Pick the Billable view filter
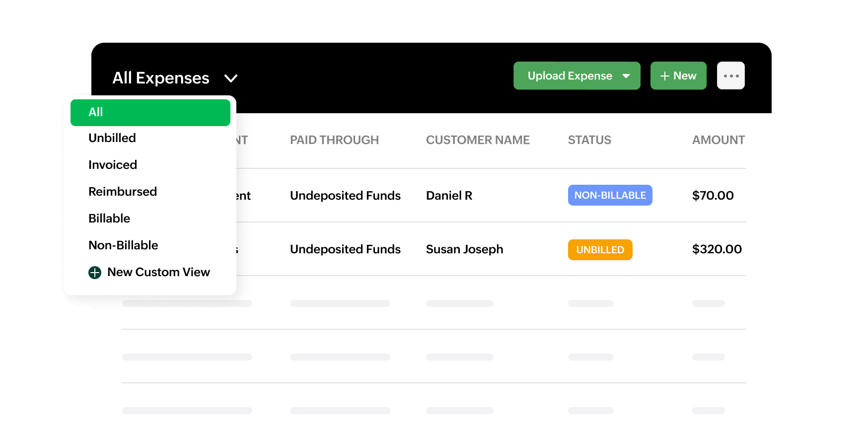This screenshot has width=864, height=437. 109,218
